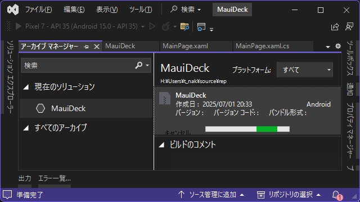360x202 pixels.
Task: Click the window layout icon in toolbar
Action: click(x=201, y=27)
